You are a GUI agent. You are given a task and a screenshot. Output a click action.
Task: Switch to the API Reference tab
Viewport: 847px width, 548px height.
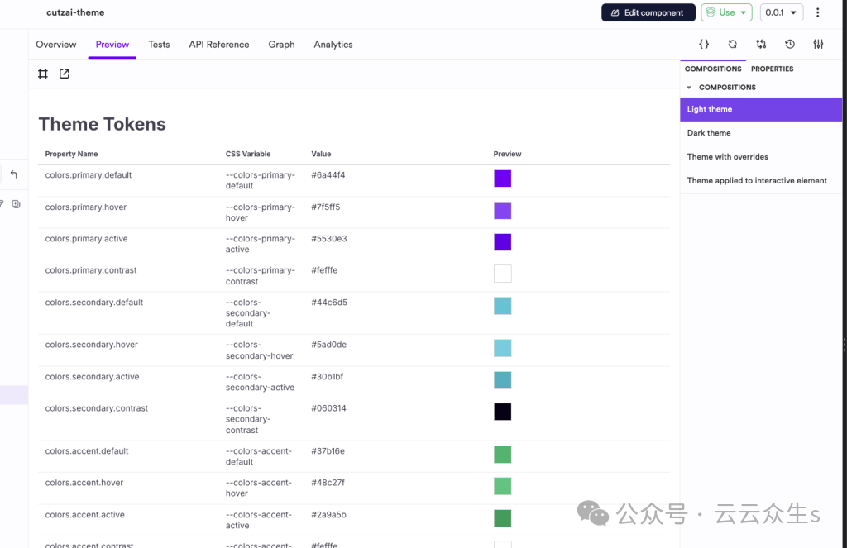(x=218, y=45)
